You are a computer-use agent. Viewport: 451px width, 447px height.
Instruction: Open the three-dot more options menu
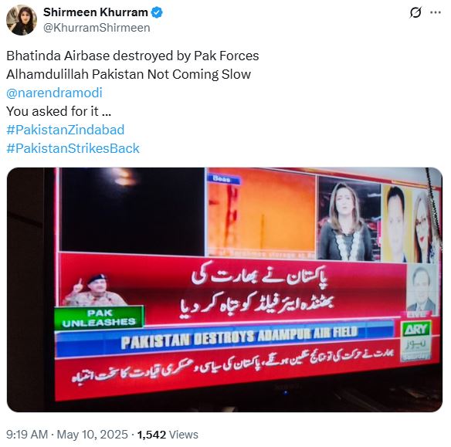pos(436,12)
